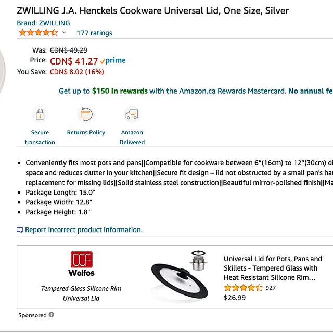
Task: Click the Sponsored info icon
Action: [52, 314]
